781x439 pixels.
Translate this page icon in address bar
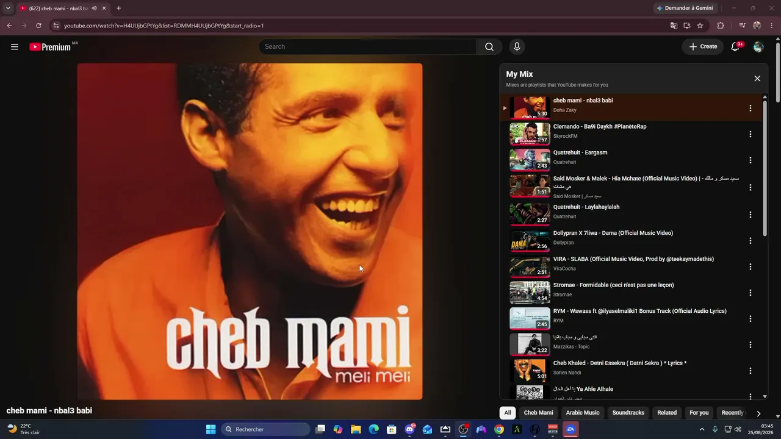point(674,26)
